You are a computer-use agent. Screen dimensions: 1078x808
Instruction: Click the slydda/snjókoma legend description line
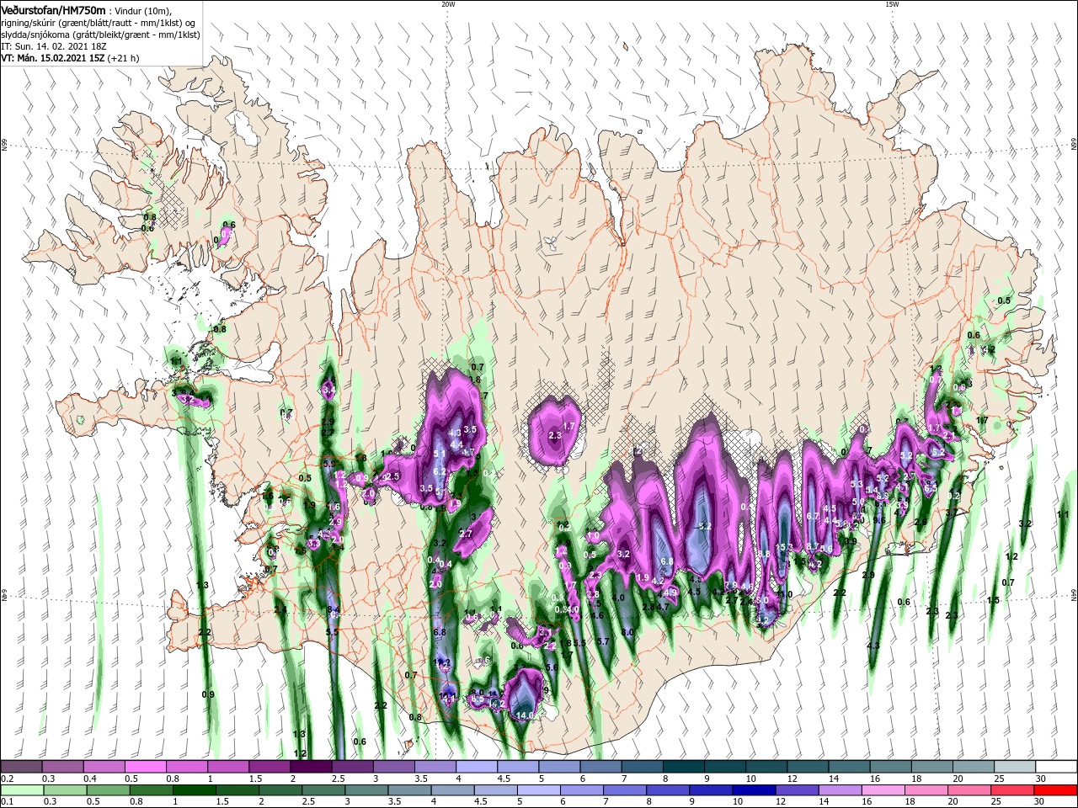100,35
